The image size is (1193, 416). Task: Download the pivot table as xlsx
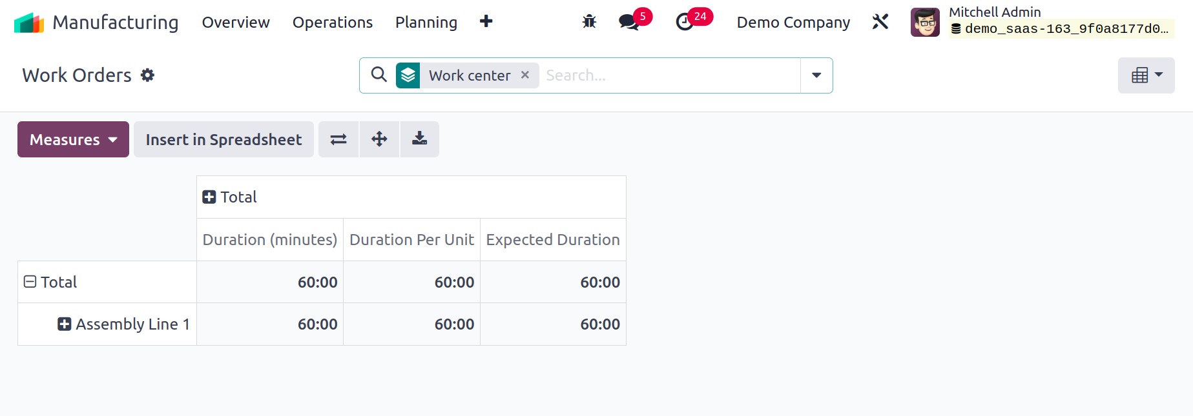point(420,139)
